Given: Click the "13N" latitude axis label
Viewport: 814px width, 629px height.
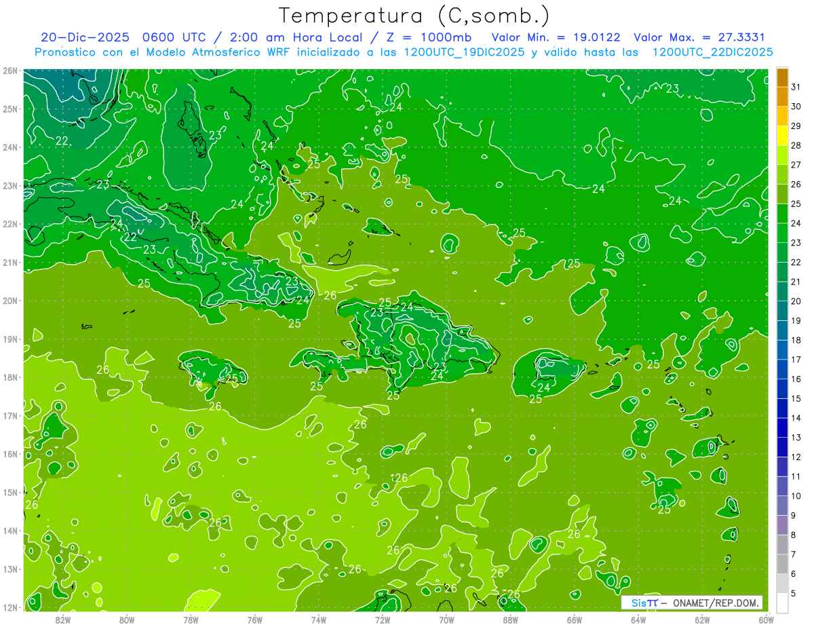Looking at the screenshot, I should click(9, 569).
